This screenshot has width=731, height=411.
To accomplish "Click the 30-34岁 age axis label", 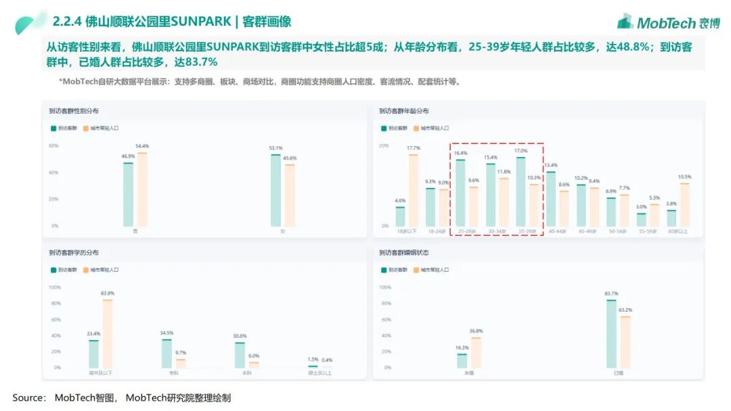I will tap(497, 231).
